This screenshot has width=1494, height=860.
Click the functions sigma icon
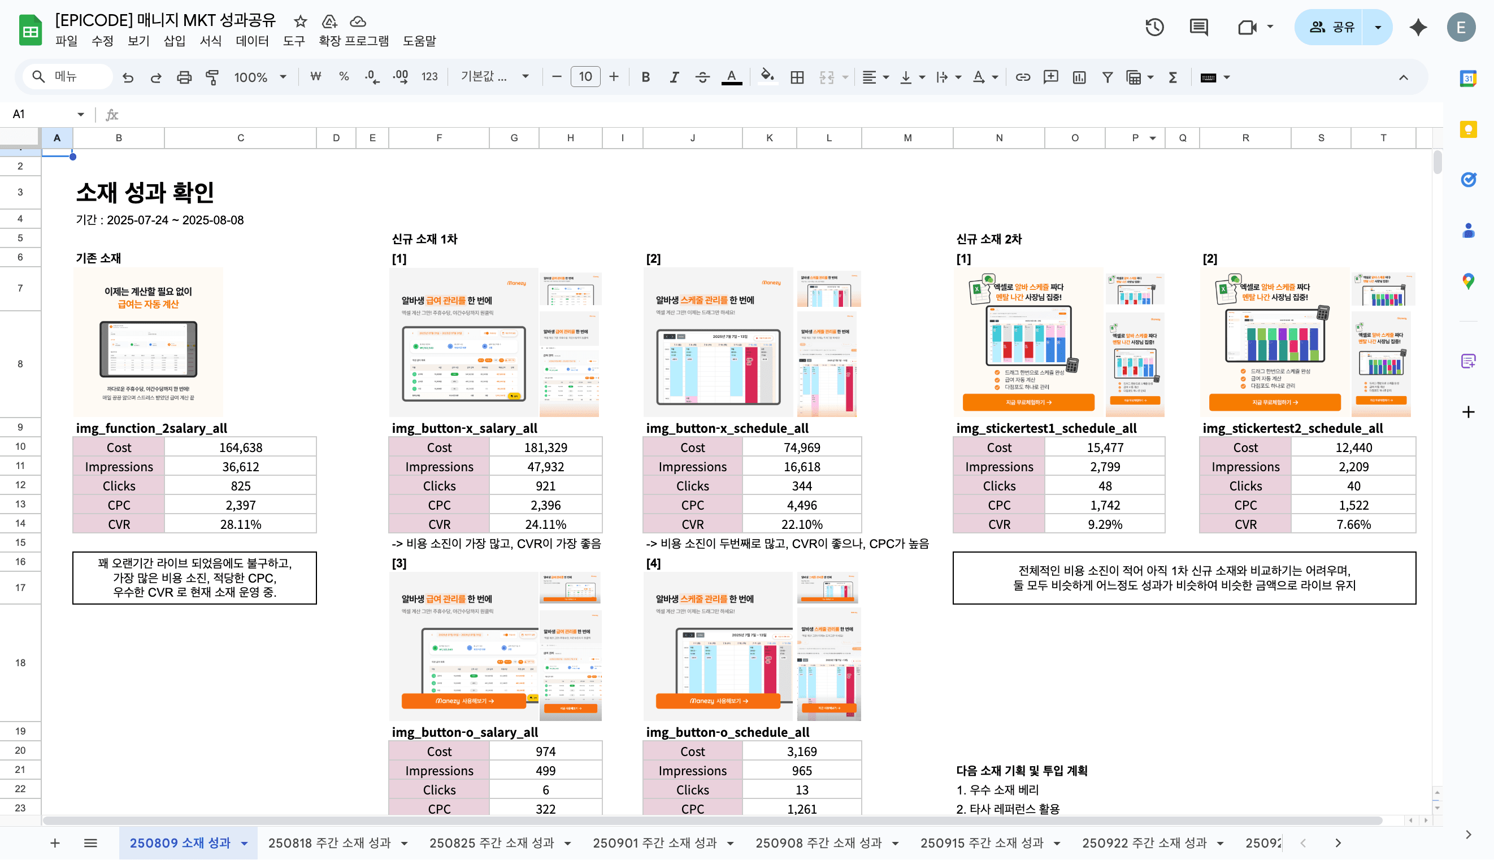pyautogui.click(x=1172, y=77)
